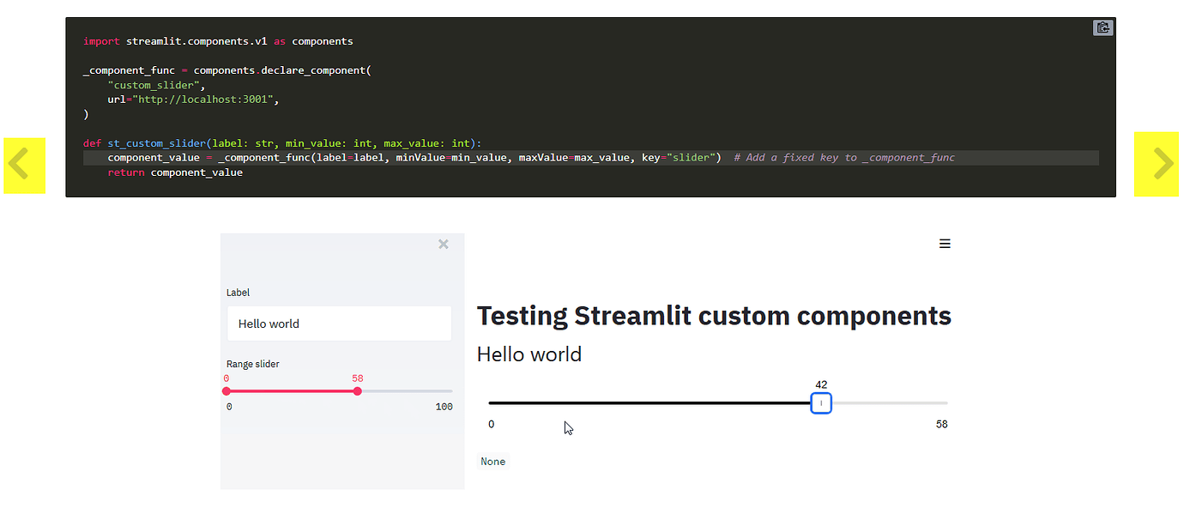The height and width of the screenshot is (520, 1184).
Task: Click the Hello world subtitle above the slider
Action: (529, 354)
